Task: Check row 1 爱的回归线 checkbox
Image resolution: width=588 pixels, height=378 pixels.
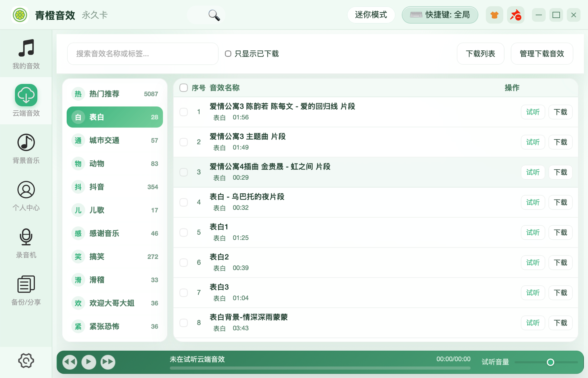Action: coord(184,112)
